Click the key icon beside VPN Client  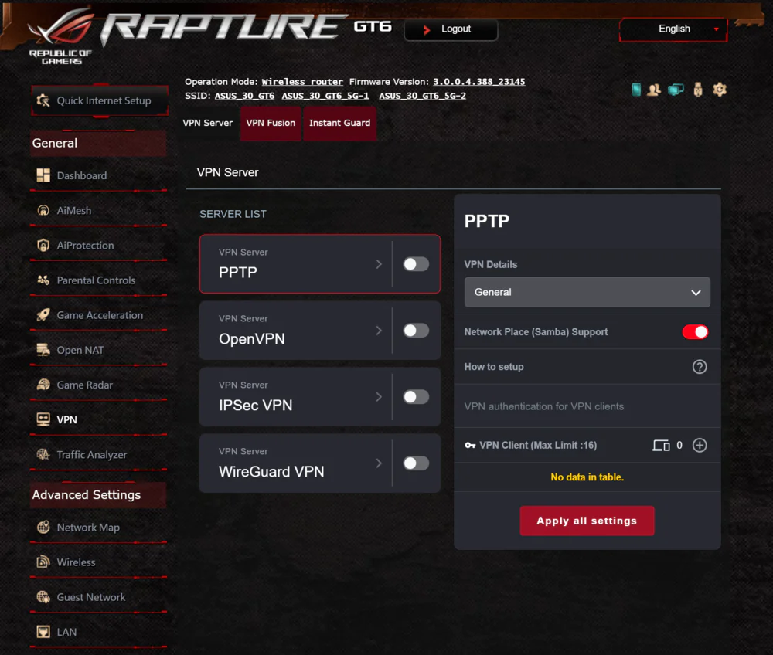470,445
